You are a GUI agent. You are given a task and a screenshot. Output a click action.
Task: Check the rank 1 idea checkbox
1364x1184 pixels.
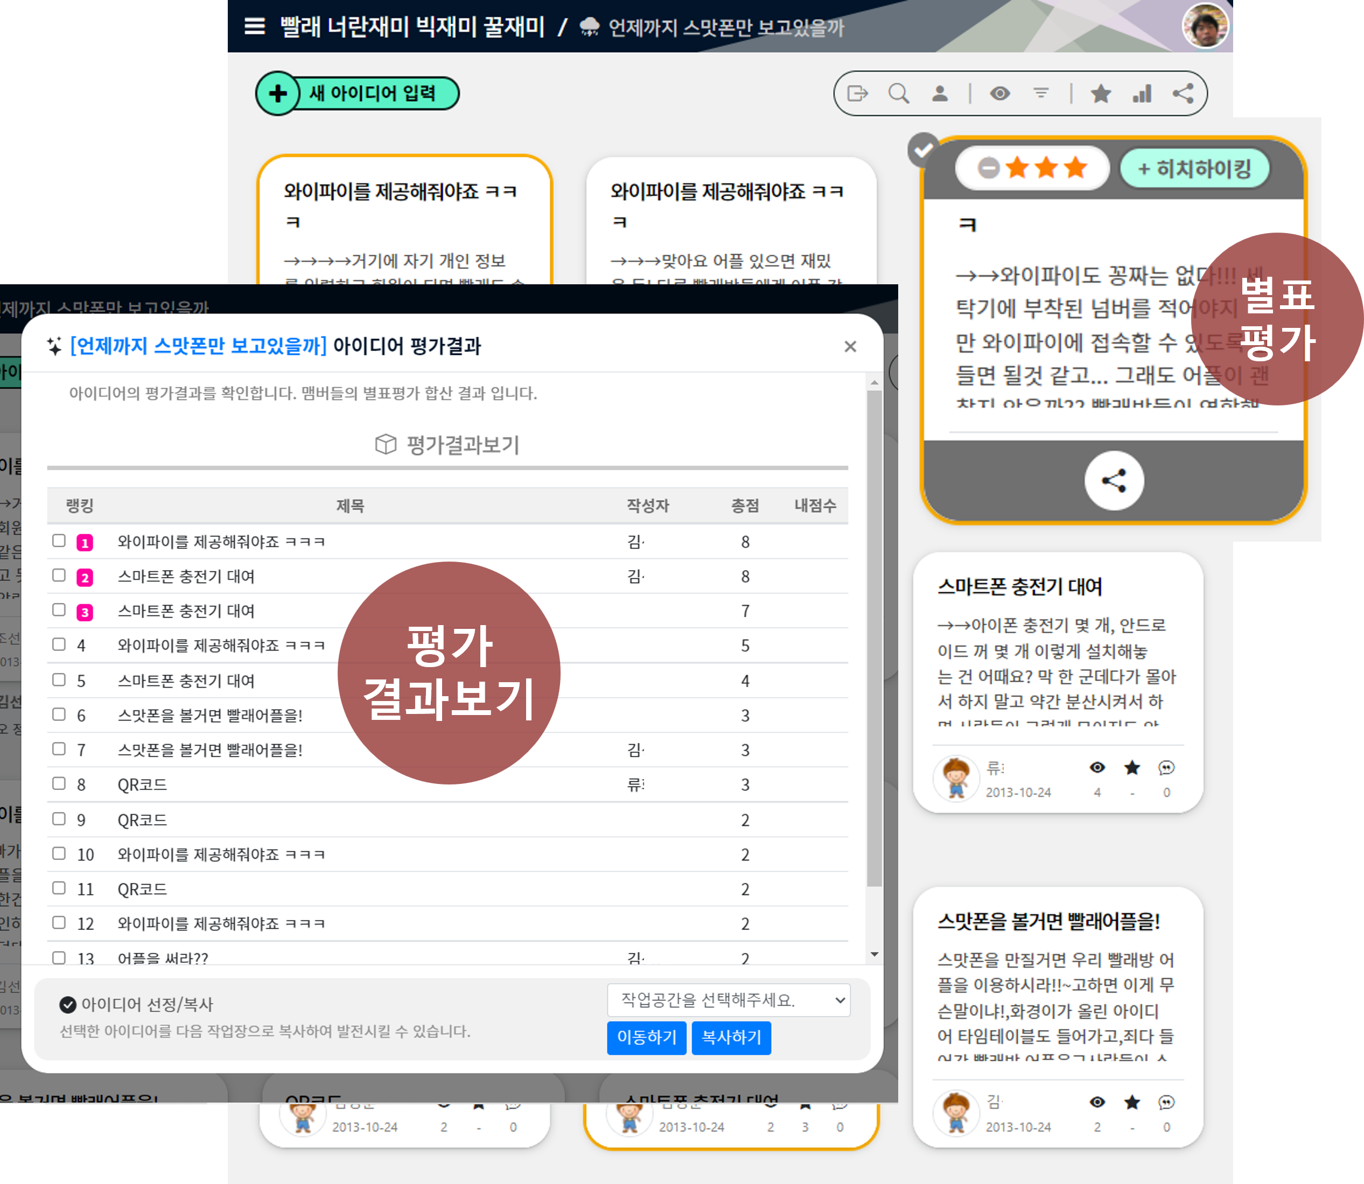point(59,541)
